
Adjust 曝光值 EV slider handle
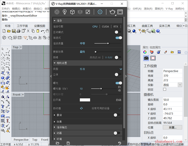coord(101,89)
